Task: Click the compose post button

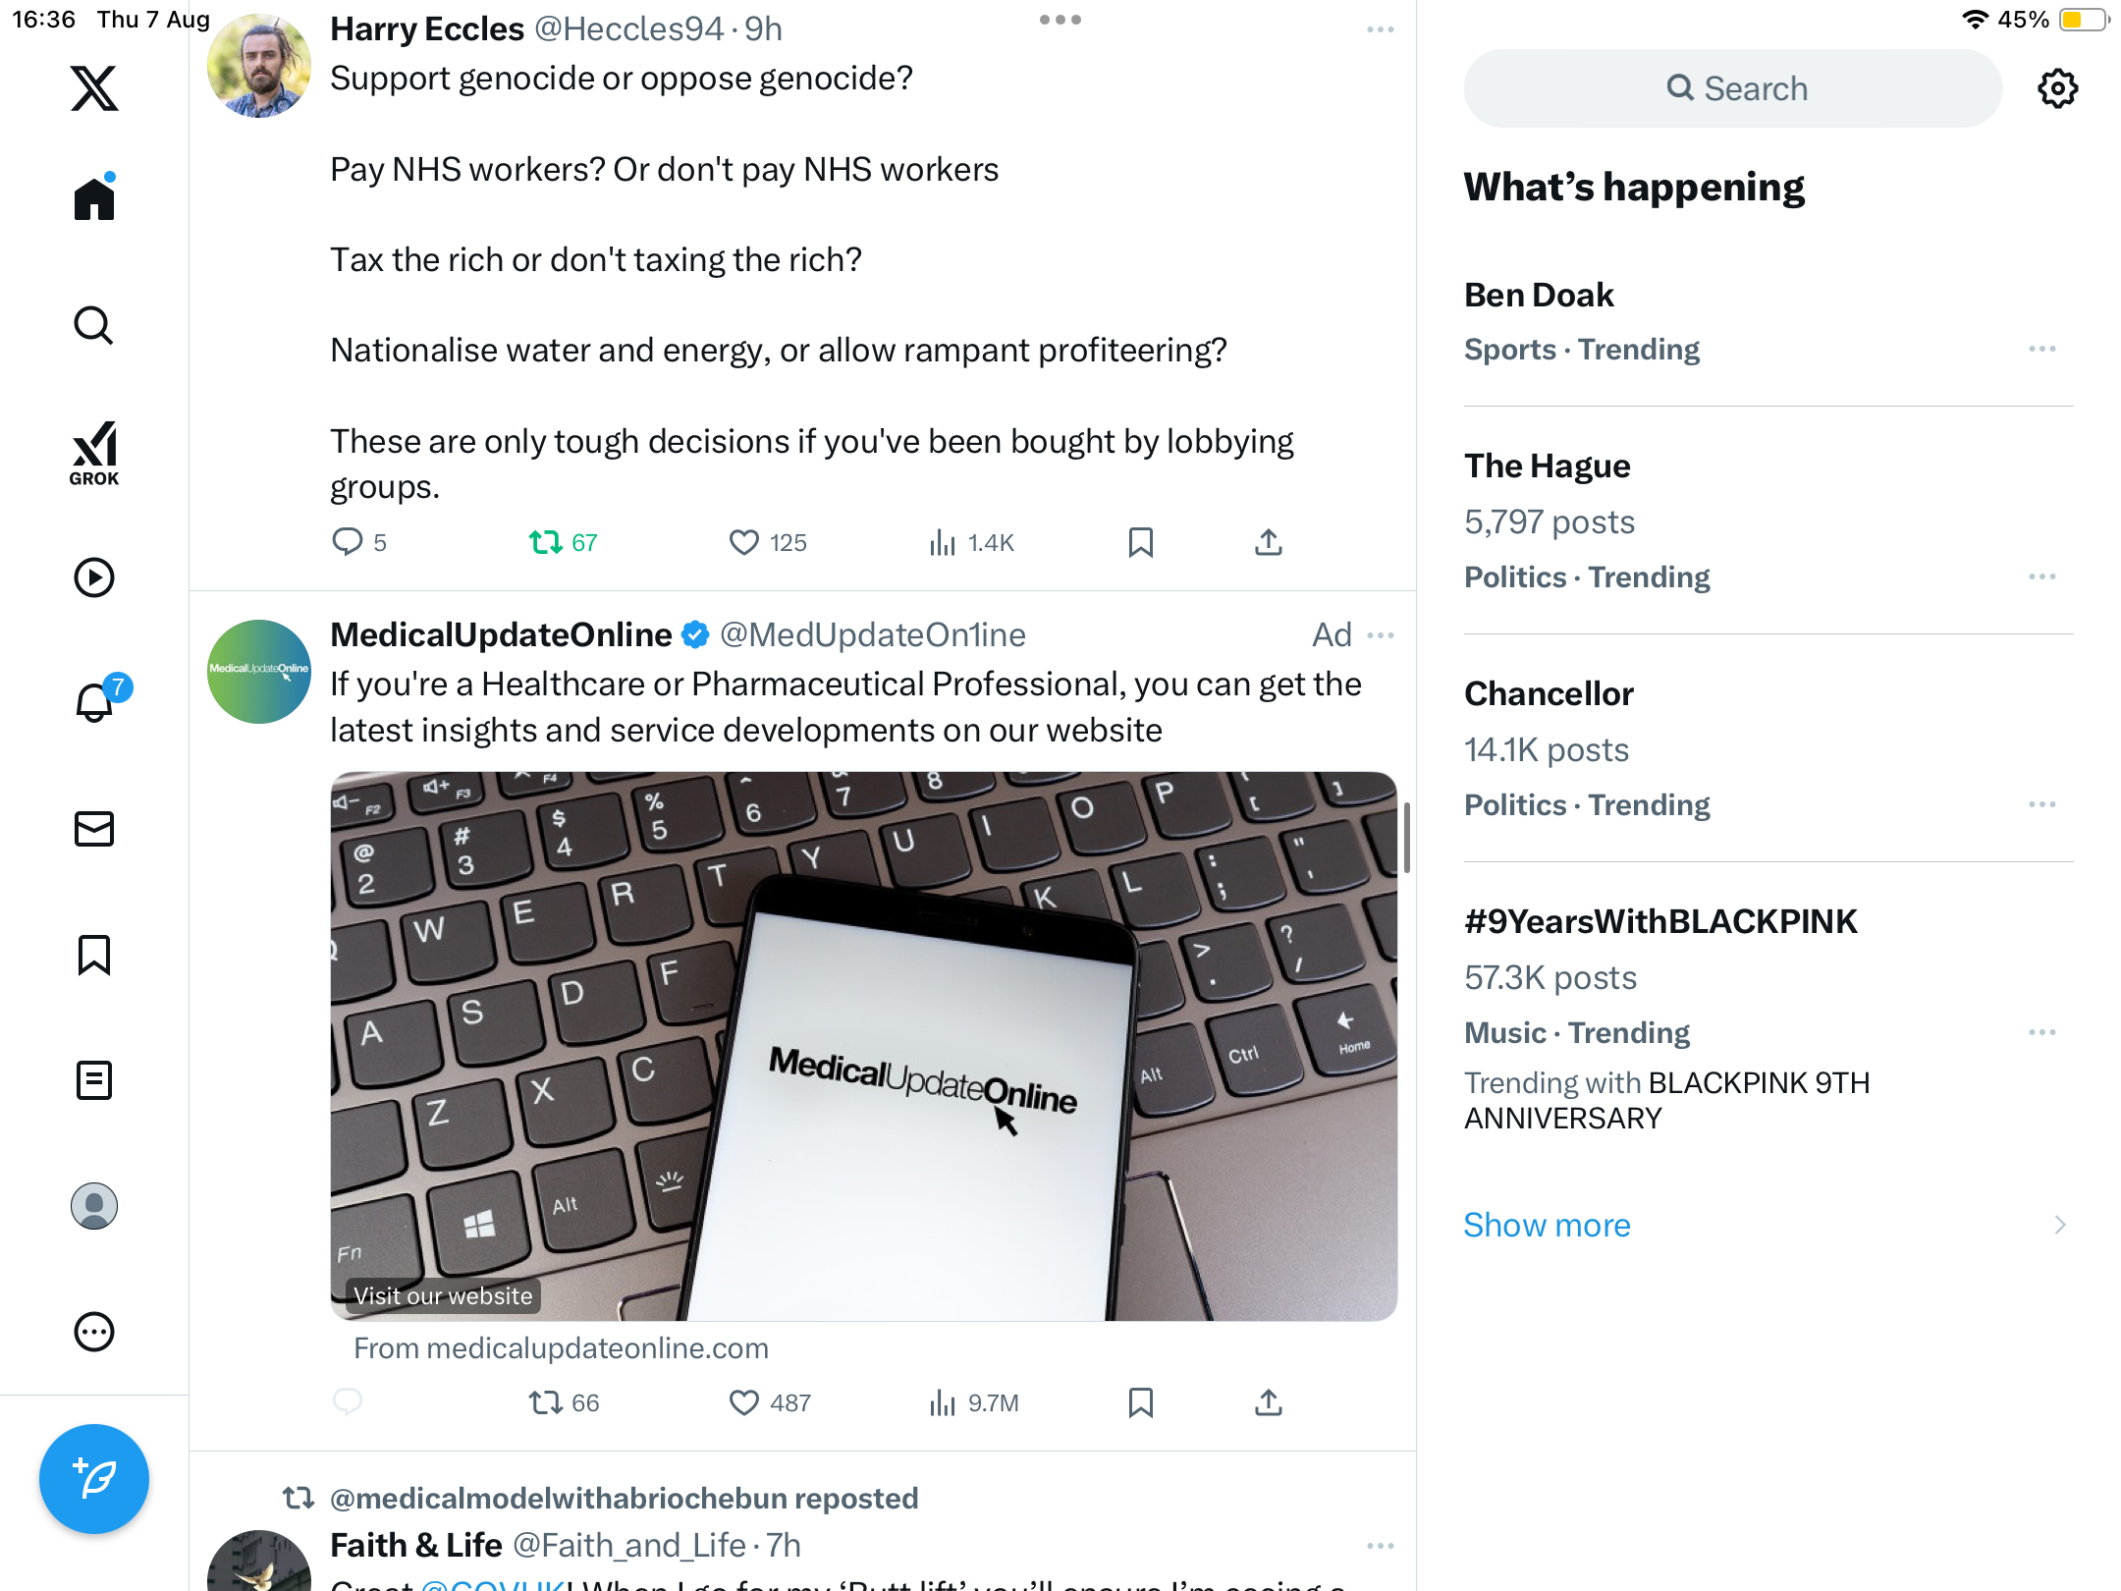Action: 94,1478
